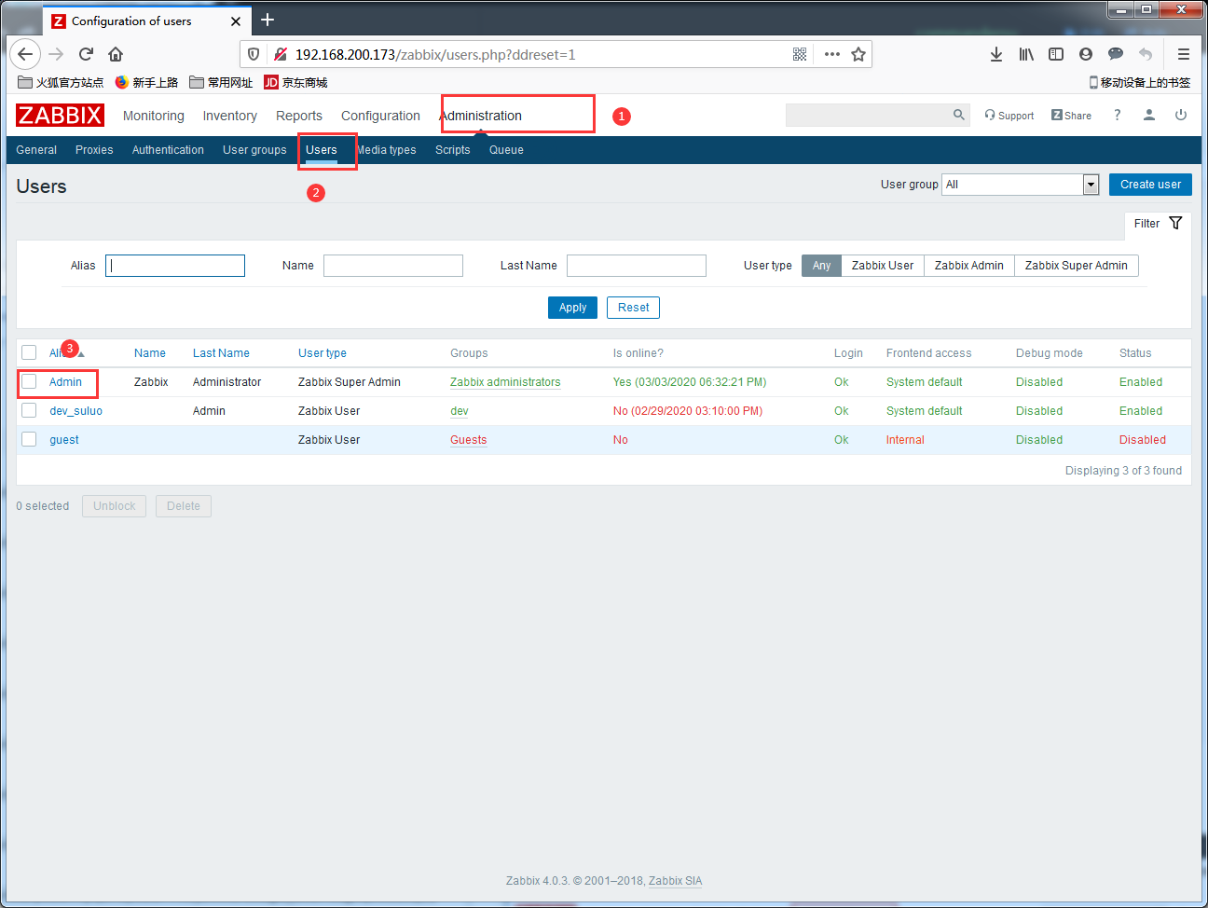Toggle the Filter funnel tab
Screen dimensions: 1208x908
click(x=1158, y=224)
